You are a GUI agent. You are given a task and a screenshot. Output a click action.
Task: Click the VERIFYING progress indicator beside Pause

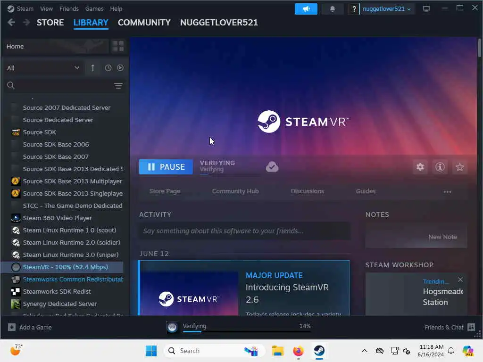click(230, 166)
